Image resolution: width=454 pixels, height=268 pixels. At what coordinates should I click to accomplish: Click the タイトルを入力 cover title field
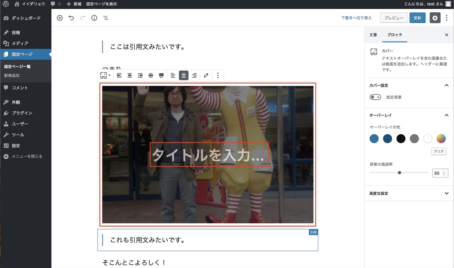click(209, 155)
